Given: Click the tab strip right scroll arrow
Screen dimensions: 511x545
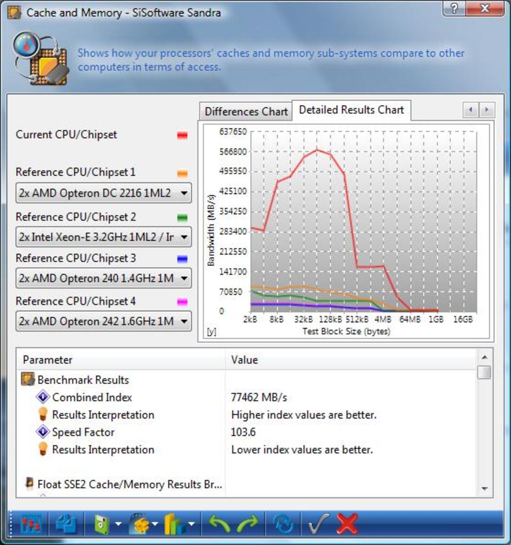Looking at the screenshot, I should coord(487,110).
